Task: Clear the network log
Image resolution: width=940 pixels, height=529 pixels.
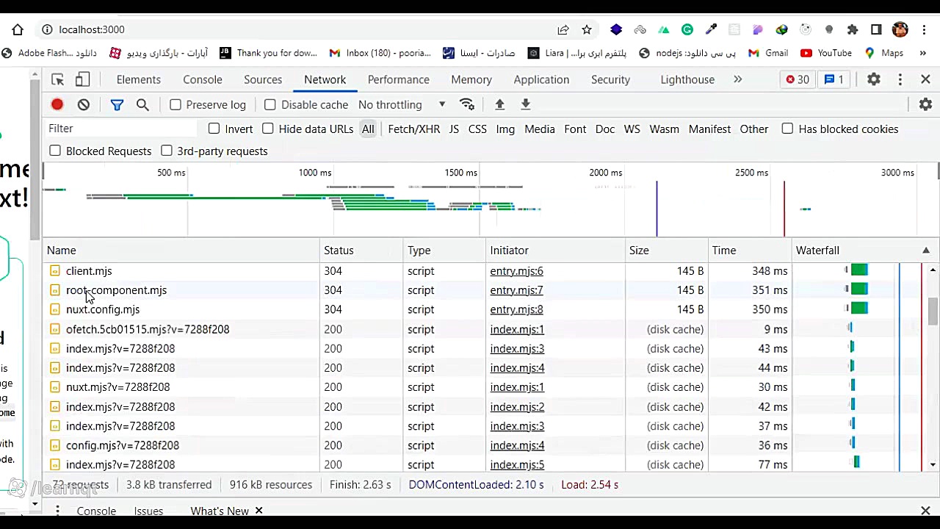Action: pos(84,104)
